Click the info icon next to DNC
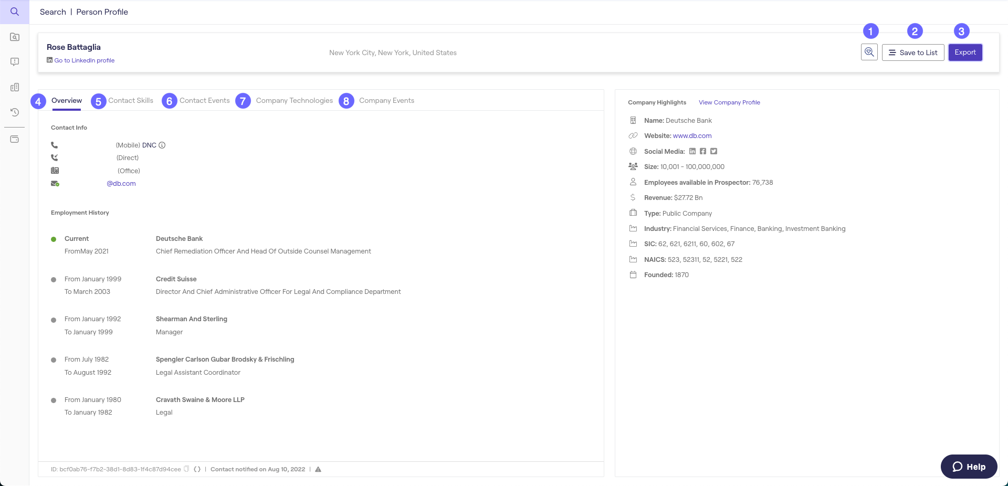Viewport: 1008px width, 486px height. pyautogui.click(x=162, y=145)
